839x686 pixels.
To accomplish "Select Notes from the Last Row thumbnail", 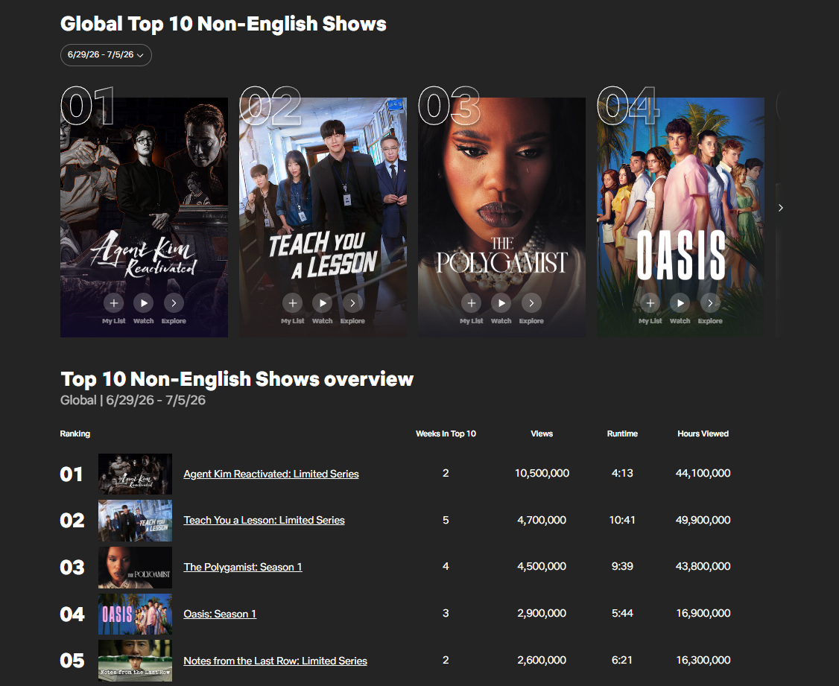I will click(136, 661).
